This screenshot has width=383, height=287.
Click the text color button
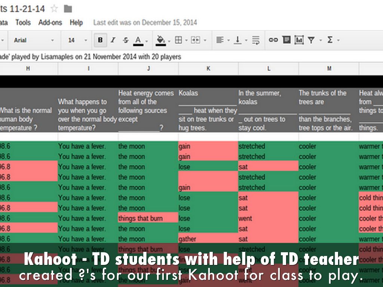tap(138, 40)
